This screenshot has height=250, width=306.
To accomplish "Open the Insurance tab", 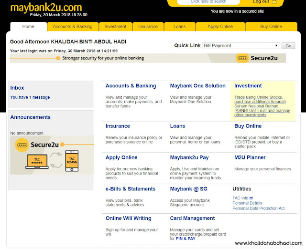I will tap(148, 27).
